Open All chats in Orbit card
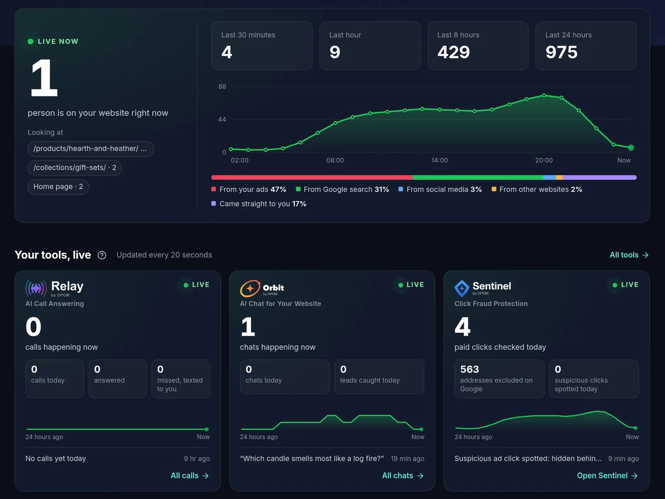The width and height of the screenshot is (665, 499). point(403,476)
